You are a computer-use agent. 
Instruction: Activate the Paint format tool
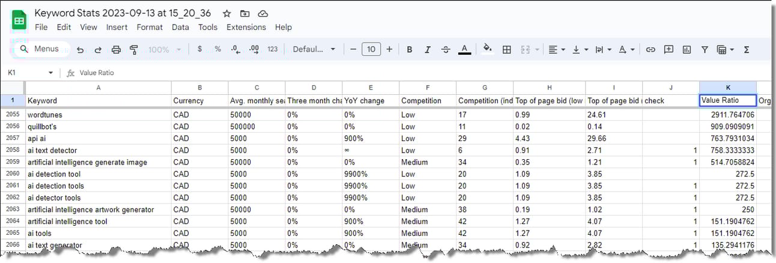[x=134, y=49]
